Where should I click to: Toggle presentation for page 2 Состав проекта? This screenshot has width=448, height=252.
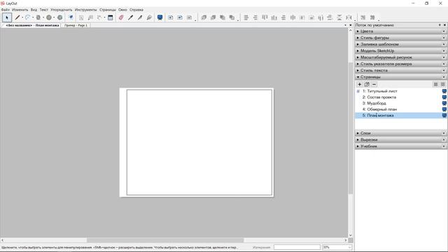444,97
